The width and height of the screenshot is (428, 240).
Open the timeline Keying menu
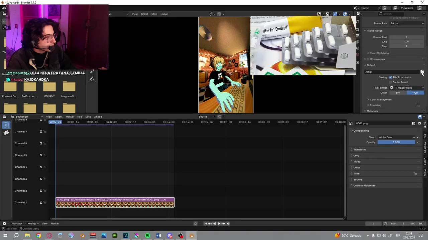(33, 224)
